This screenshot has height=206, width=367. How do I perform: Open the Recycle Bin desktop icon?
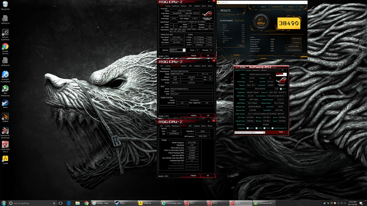tap(5, 6)
